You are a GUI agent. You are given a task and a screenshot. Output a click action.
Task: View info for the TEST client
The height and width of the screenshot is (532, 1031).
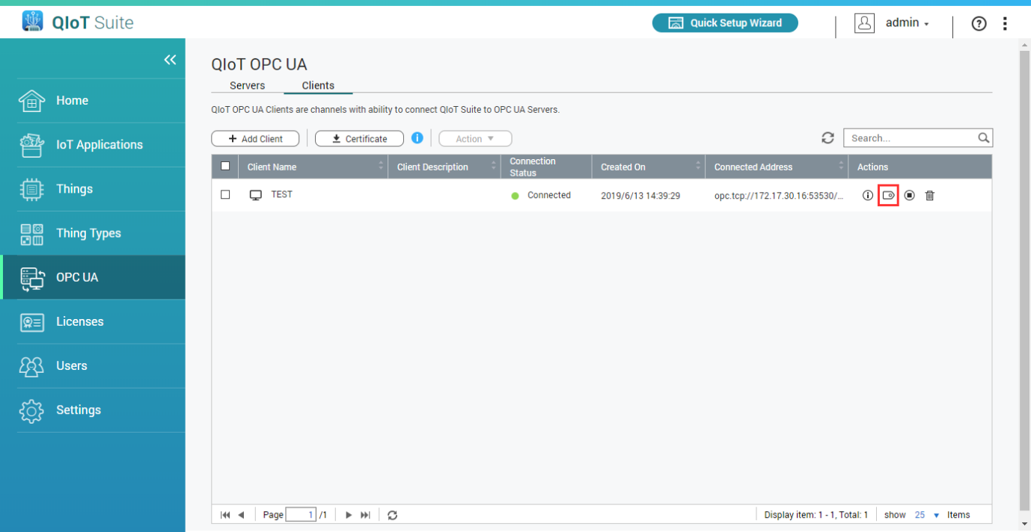tap(868, 196)
